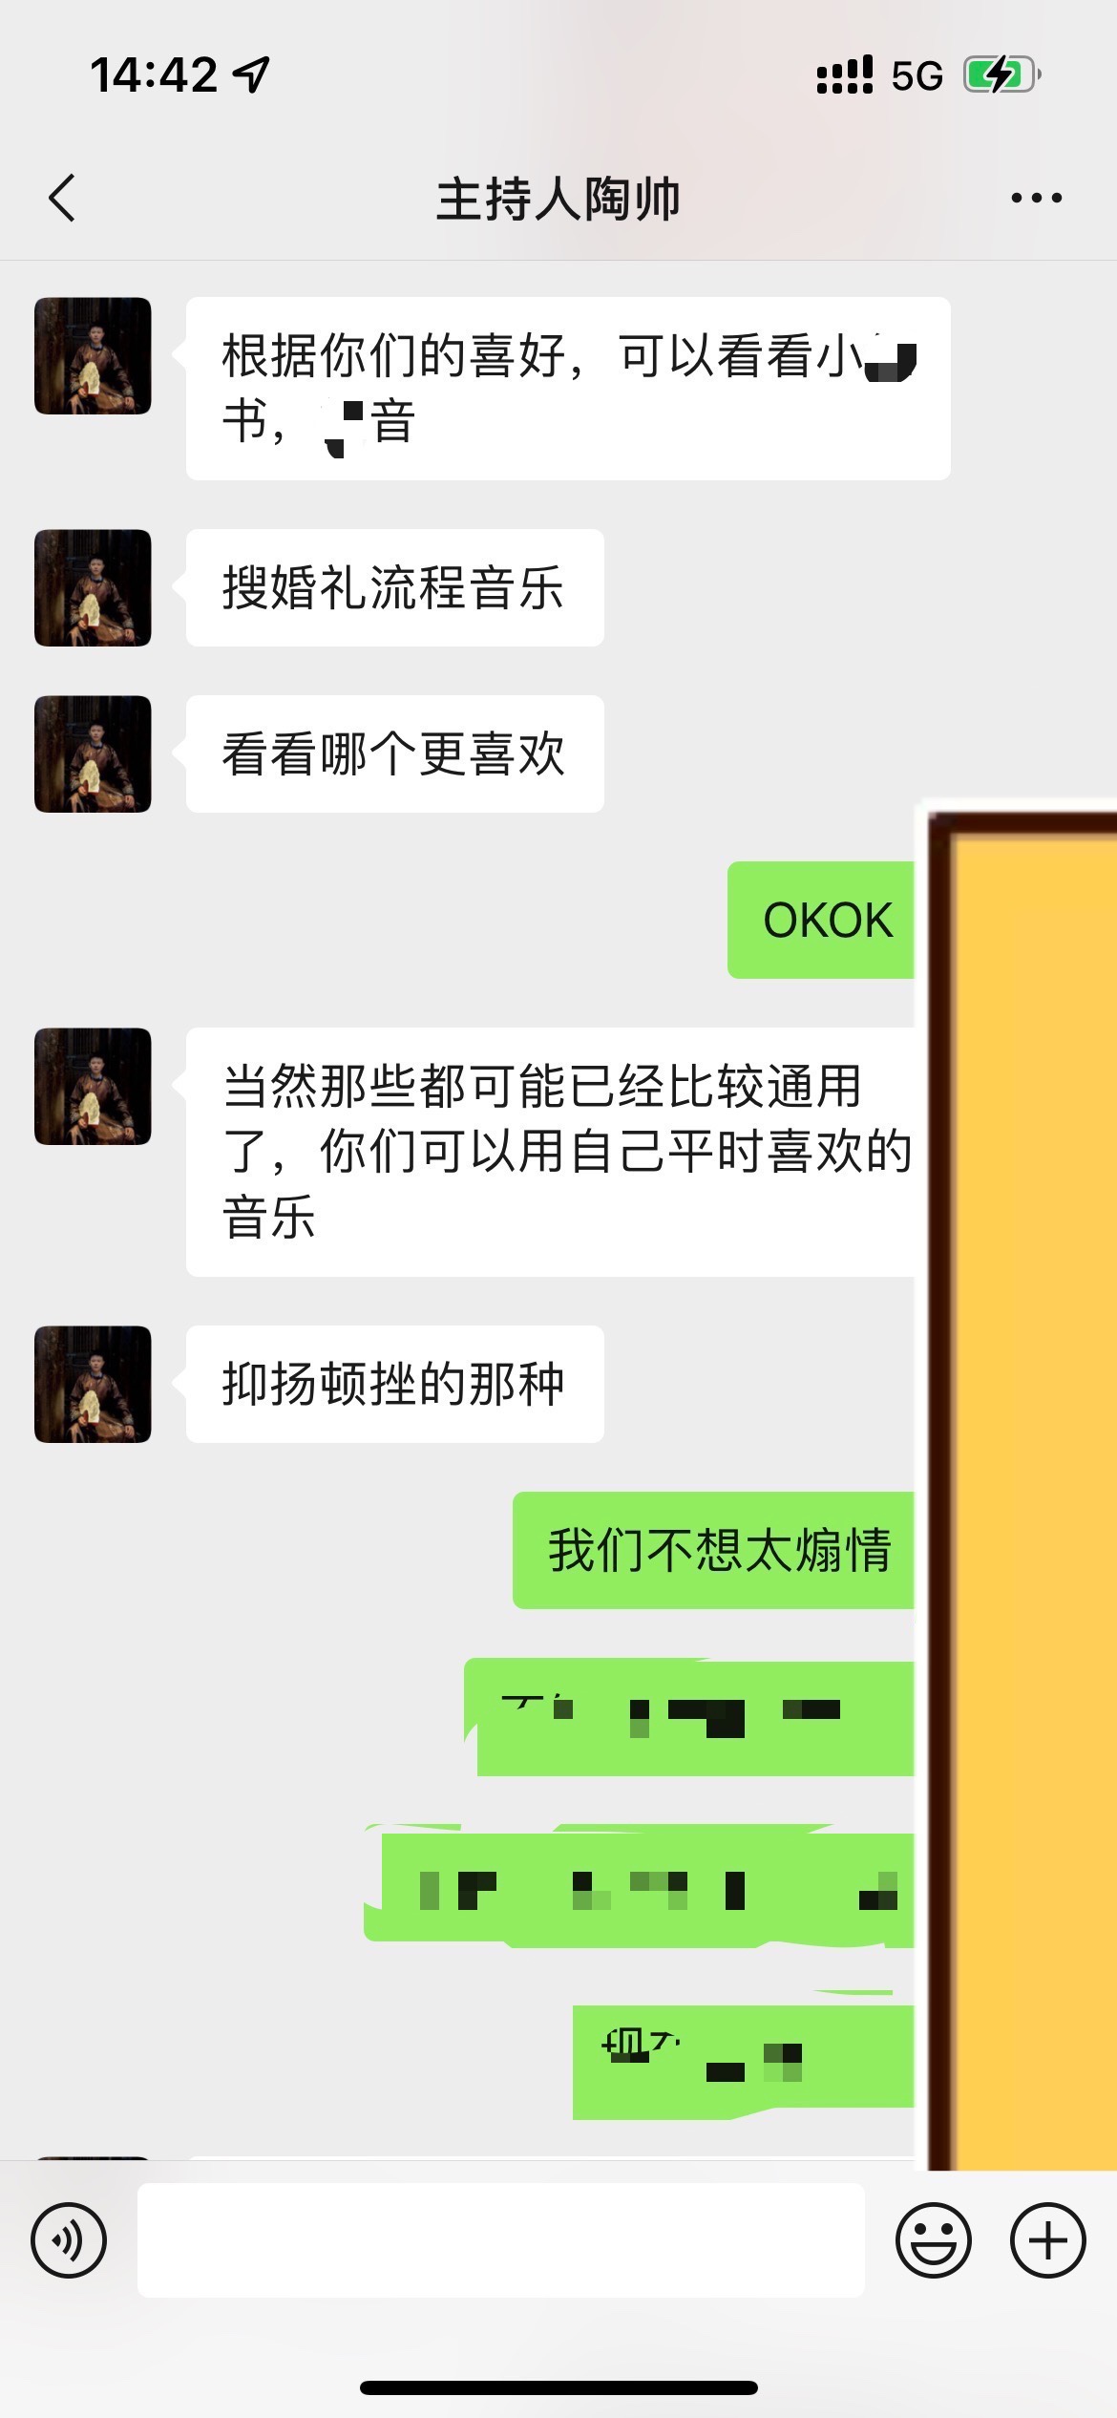Tap the avatar beside 抑扬顿挫的那种
1117x2418 pixels.
pos(93,1384)
